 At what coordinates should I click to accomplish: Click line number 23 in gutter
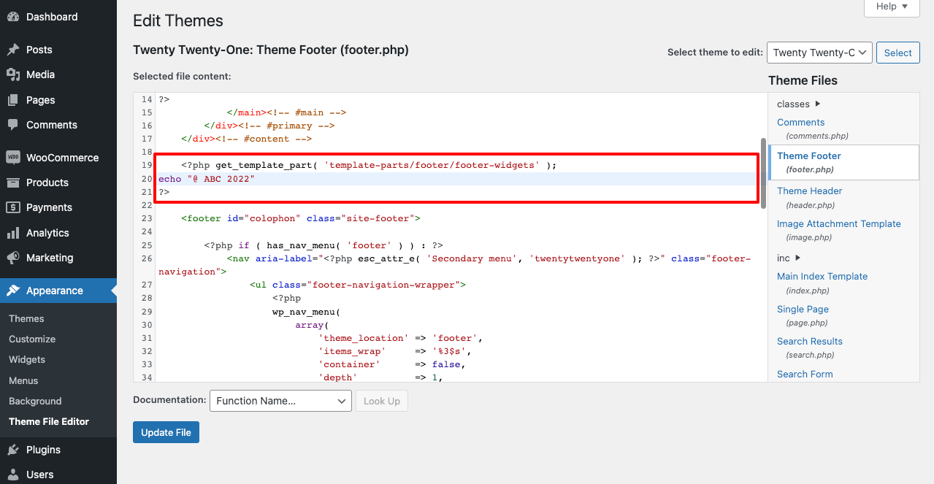point(147,218)
